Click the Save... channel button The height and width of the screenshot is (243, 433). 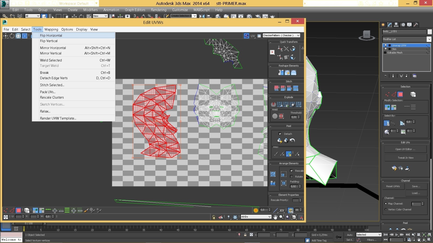416,187
